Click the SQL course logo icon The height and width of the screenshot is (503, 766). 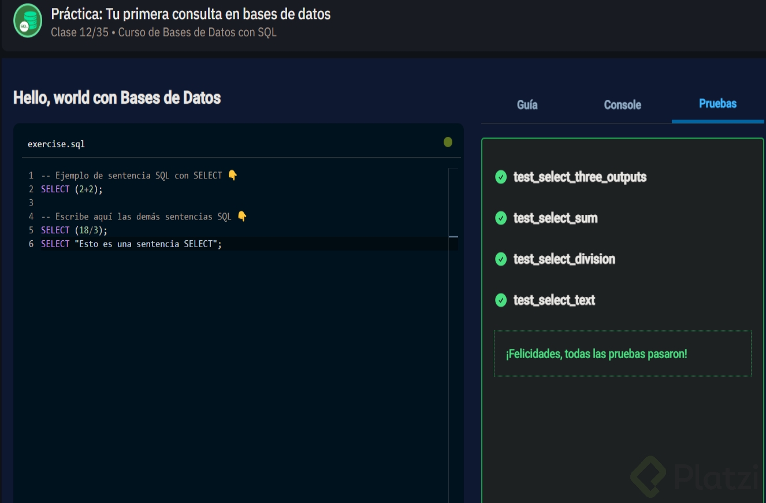pyautogui.click(x=28, y=21)
